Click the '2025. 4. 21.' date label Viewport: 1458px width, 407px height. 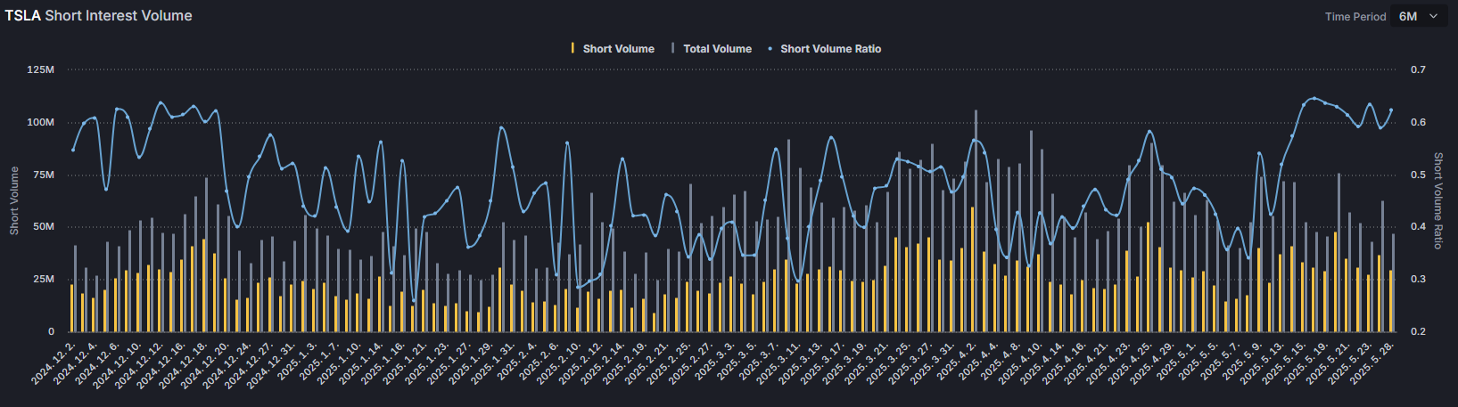1086,362
